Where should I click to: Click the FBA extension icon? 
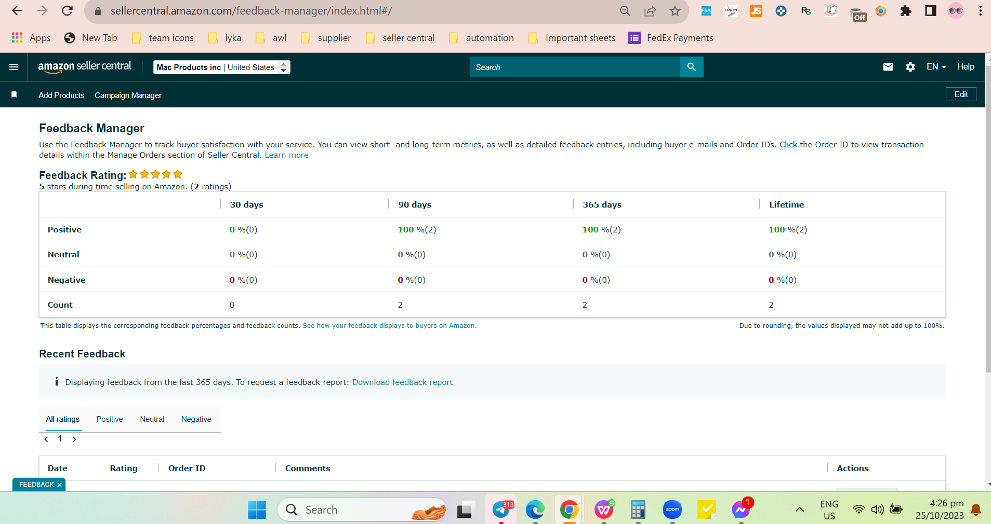pyautogui.click(x=706, y=11)
